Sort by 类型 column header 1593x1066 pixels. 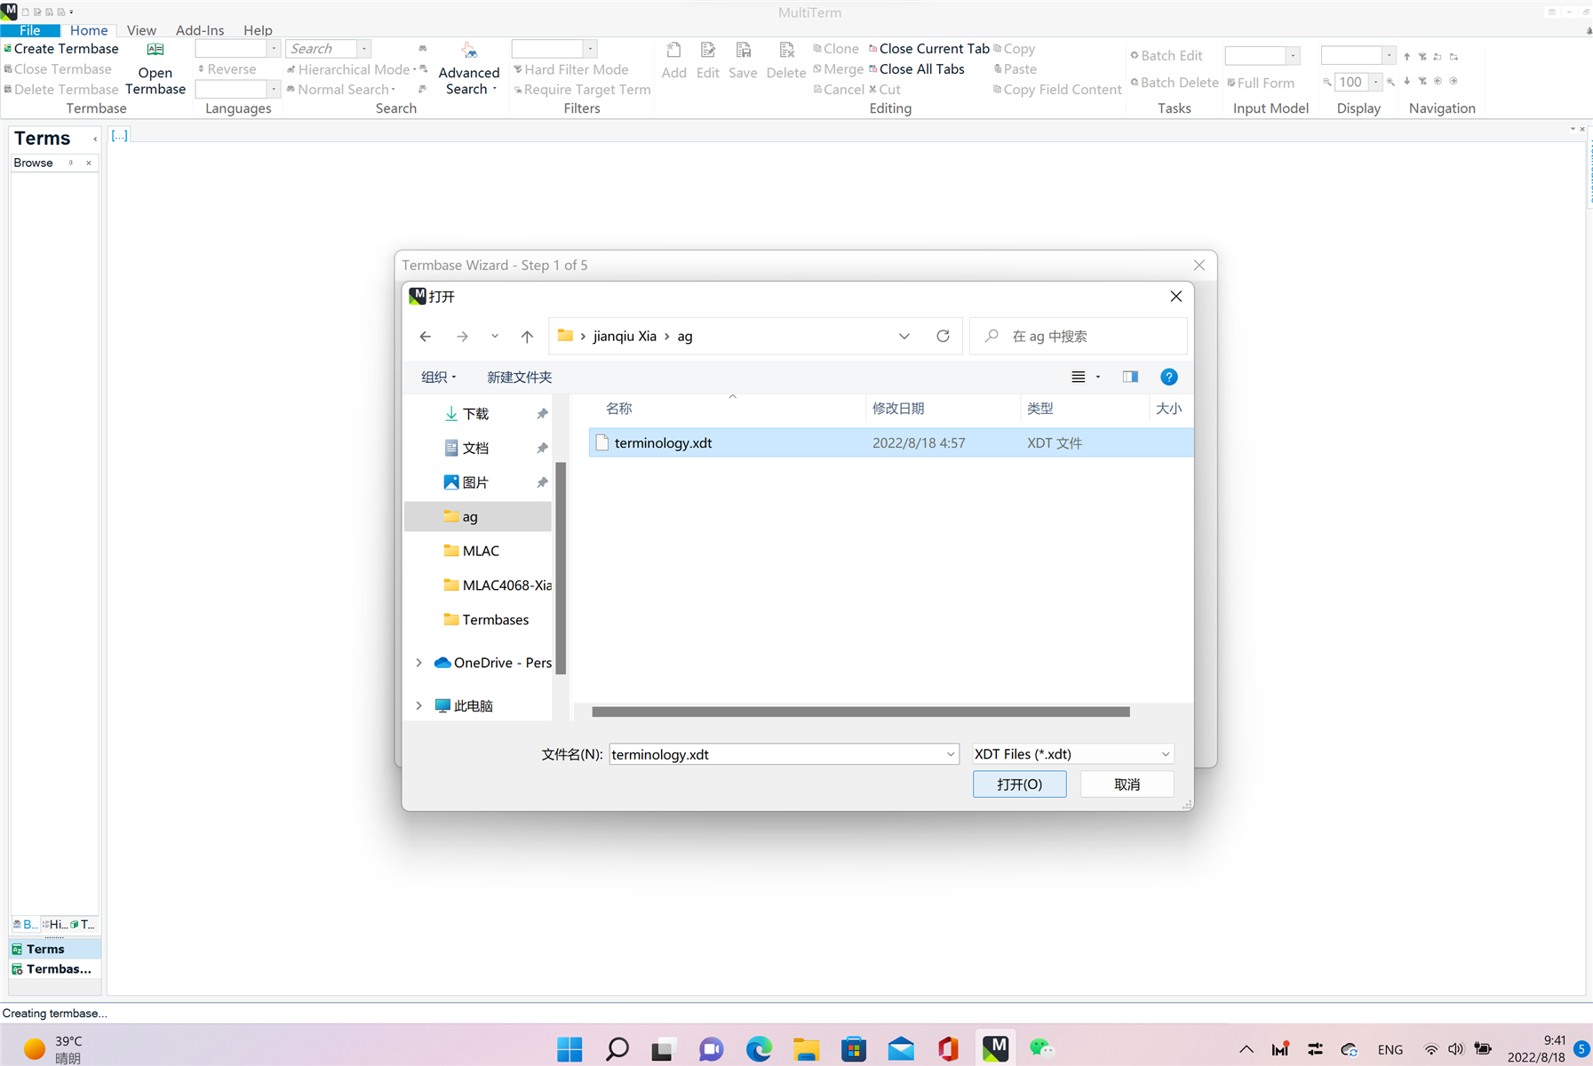[x=1039, y=409]
